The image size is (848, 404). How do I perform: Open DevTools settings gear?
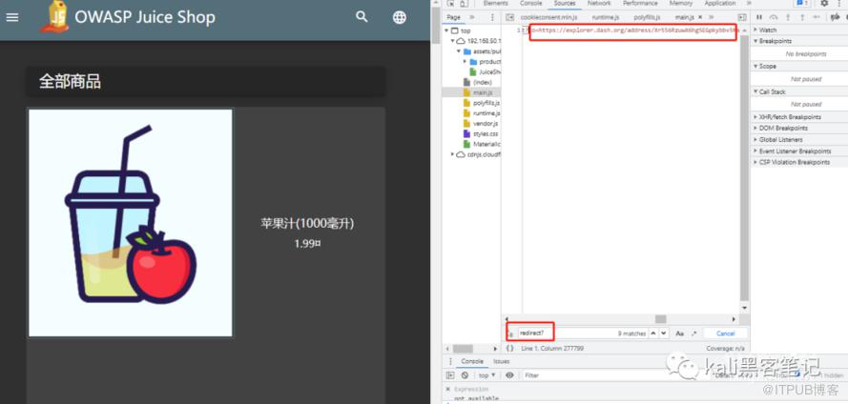(x=824, y=4)
